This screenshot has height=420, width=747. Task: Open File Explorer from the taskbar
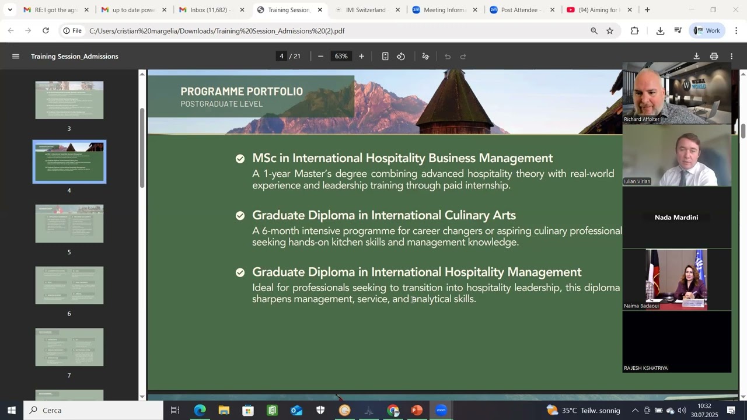pyautogui.click(x=224, y=410)
